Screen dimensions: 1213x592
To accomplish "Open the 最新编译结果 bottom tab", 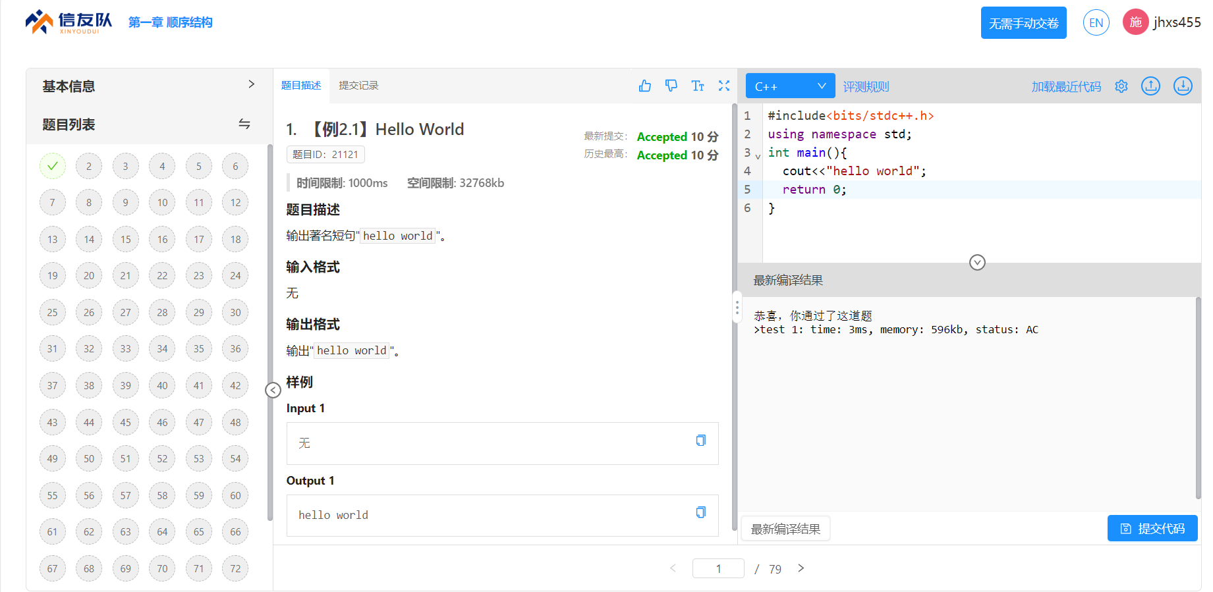I will click(x=785, y=529).
